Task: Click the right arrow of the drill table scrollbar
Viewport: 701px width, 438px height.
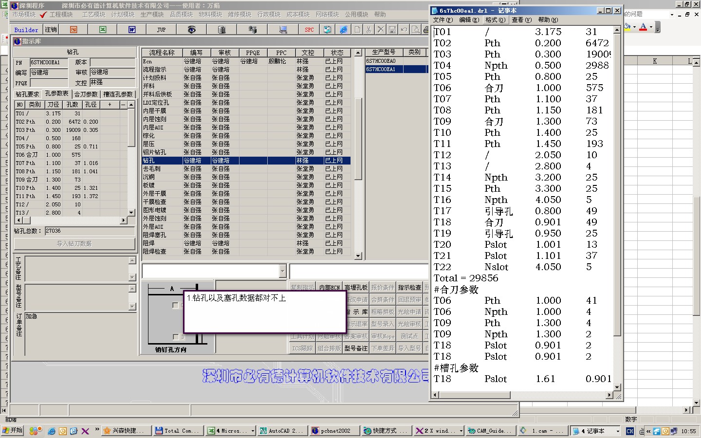Action: click(x=123, y=220)
